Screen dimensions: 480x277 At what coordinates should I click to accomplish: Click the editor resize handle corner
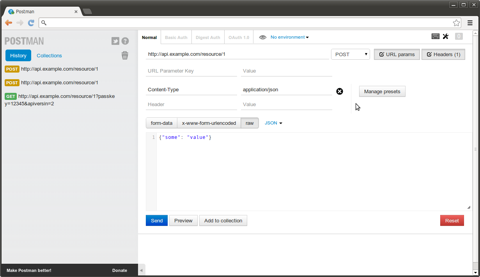(x=468, y=207)
